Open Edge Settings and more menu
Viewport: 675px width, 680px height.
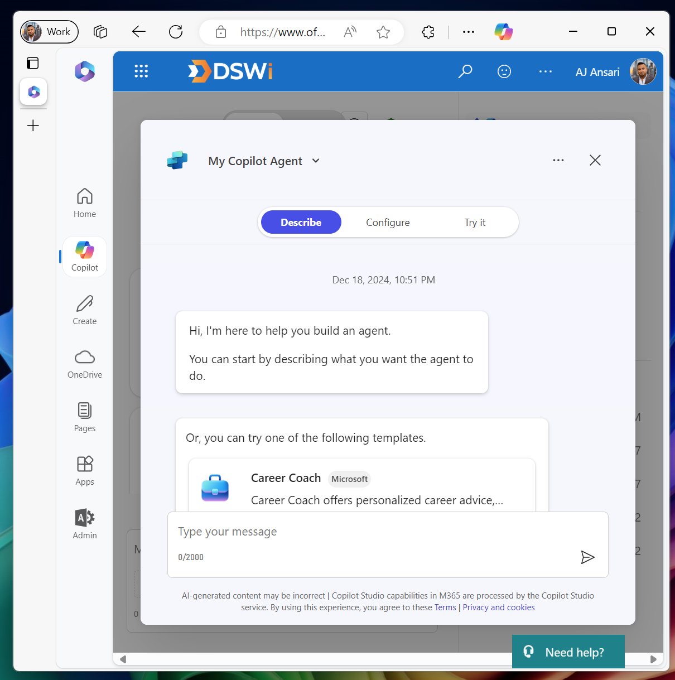[x=469, y=32]
